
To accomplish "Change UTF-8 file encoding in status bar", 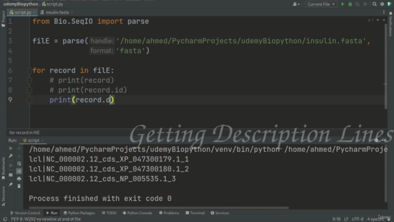I will (357, 219).
